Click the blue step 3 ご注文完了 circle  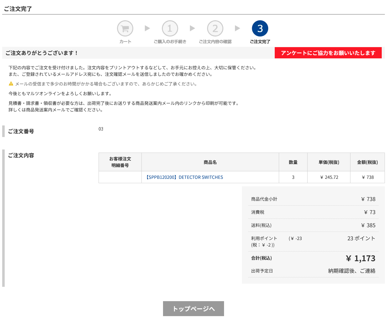260,29
